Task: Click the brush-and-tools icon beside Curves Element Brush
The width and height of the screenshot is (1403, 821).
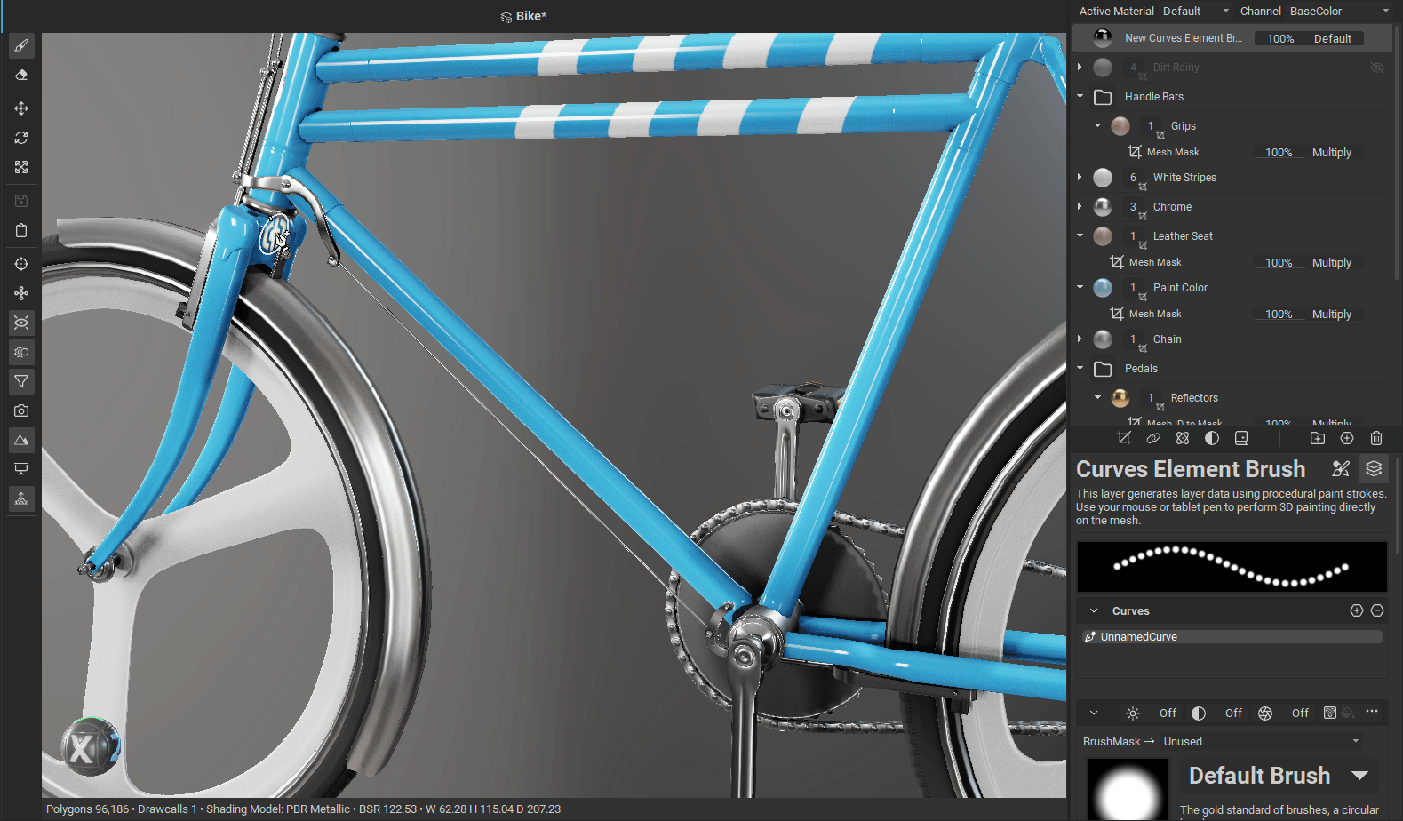Action: (1341, 469)
